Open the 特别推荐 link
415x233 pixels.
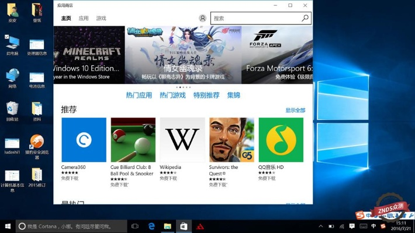(x=206, y=96)
